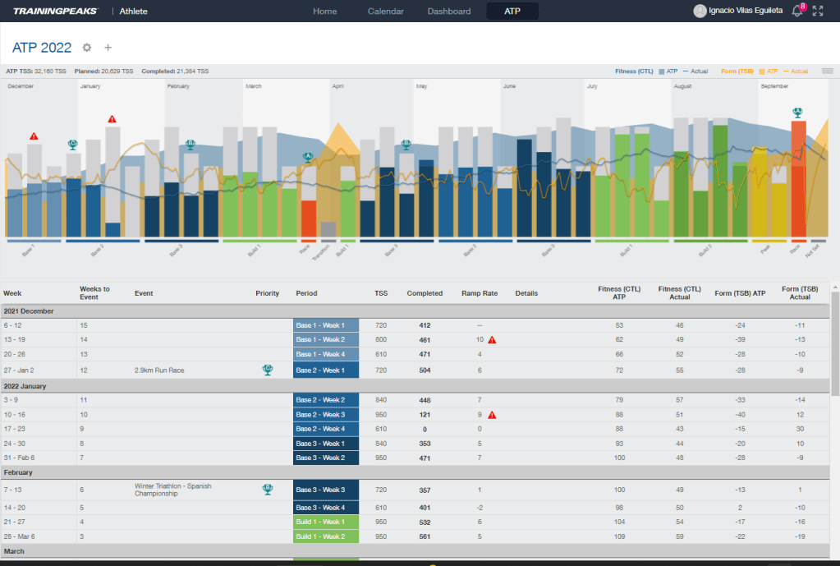
Task: Click ramp rate warning icon for week 13 - 19
Action: pos(492,339)
